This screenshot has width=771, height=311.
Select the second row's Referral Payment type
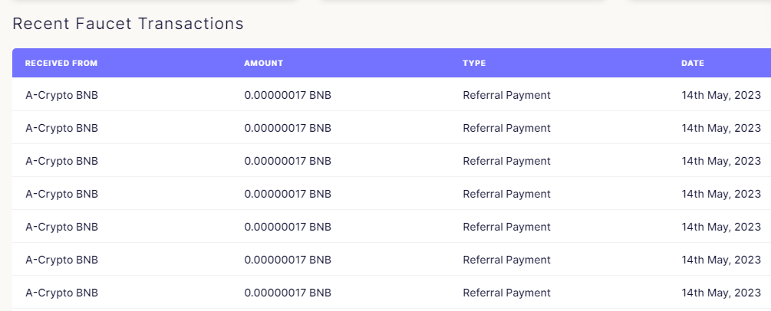pyautogui.click(x=506, y=128)
